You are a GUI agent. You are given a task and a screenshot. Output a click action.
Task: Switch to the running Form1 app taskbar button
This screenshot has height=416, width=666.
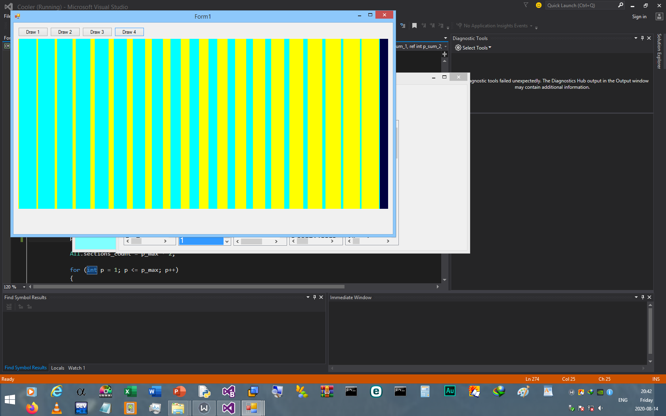(252, 408)
